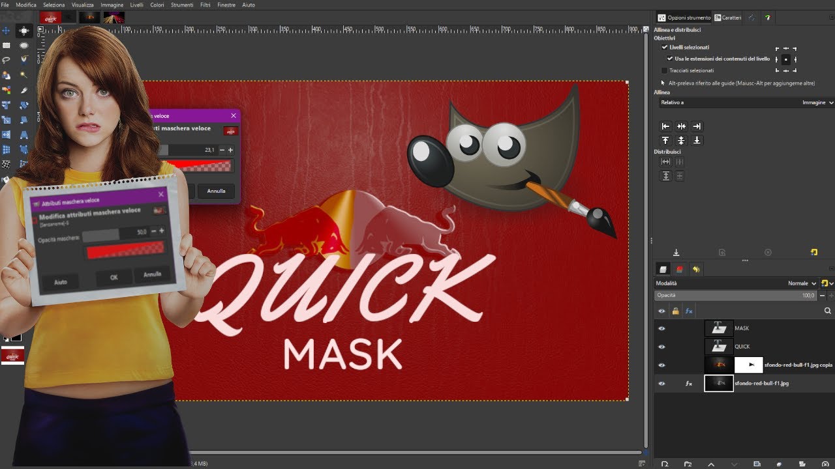The width and height of the screenshot is (835, 469).
Task: Toggle 'Livelli selezionati' checkbox
Action: 665,48
